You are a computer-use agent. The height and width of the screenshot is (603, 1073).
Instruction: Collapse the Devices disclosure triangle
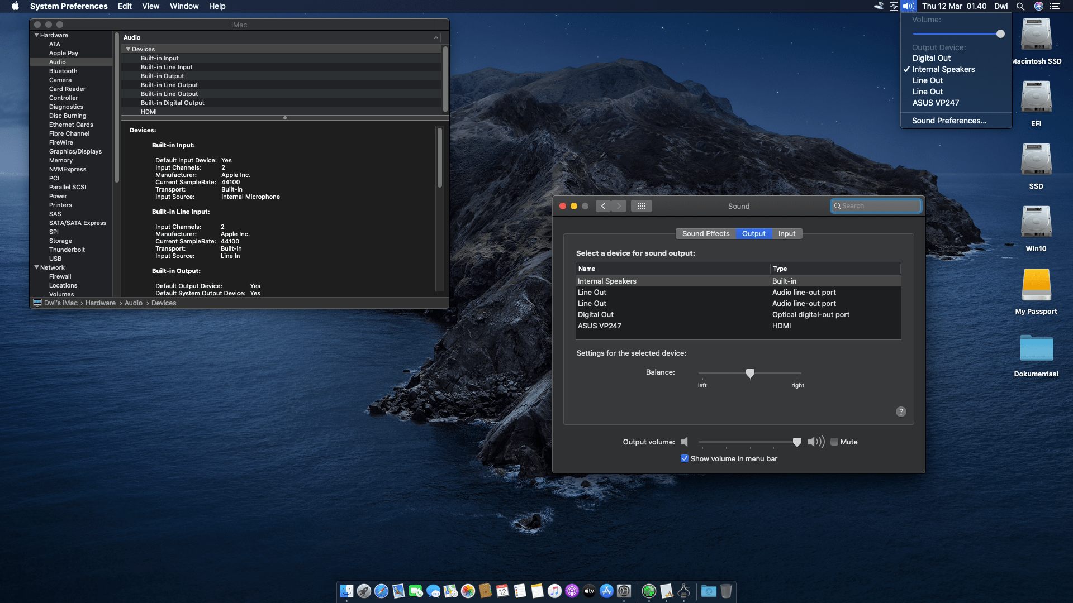(x=128, y=49)
